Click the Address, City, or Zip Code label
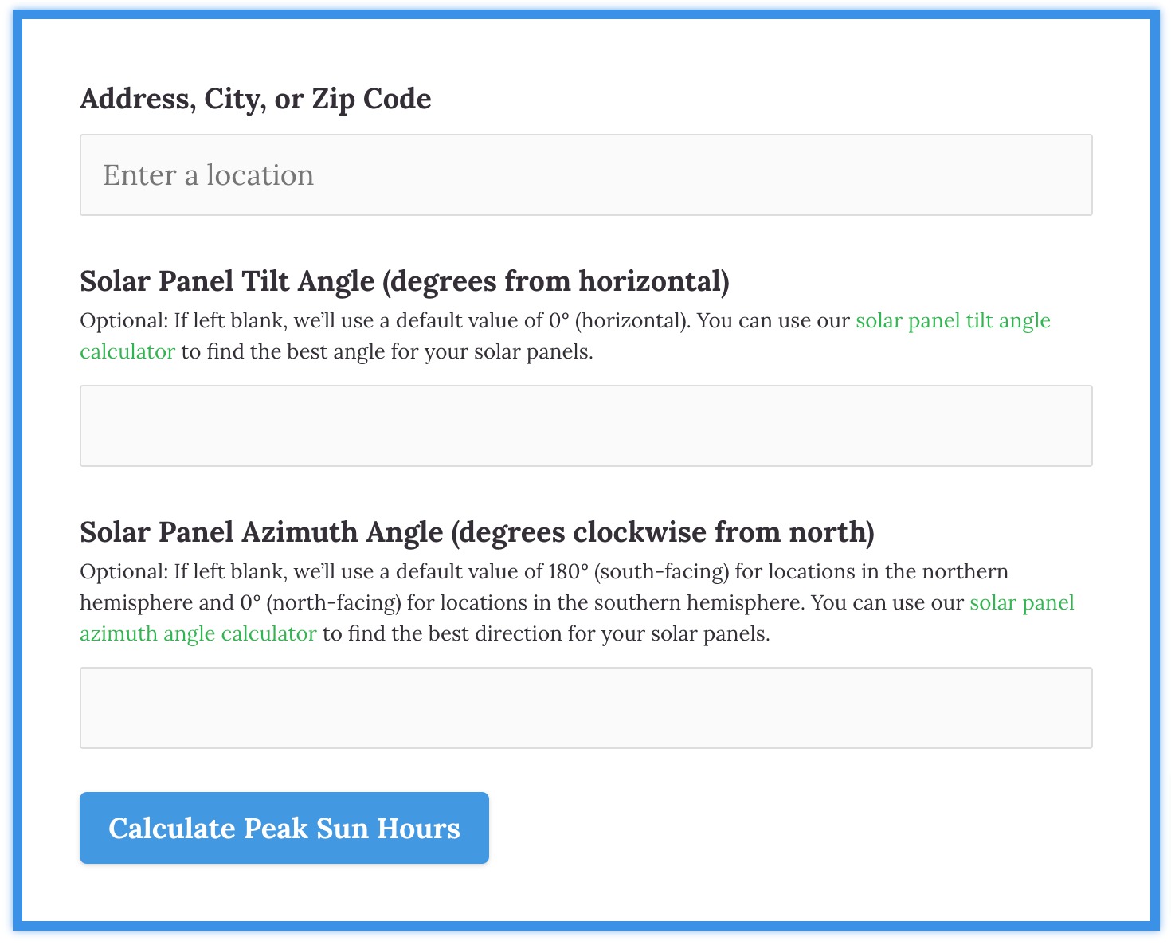 point(256,99)
